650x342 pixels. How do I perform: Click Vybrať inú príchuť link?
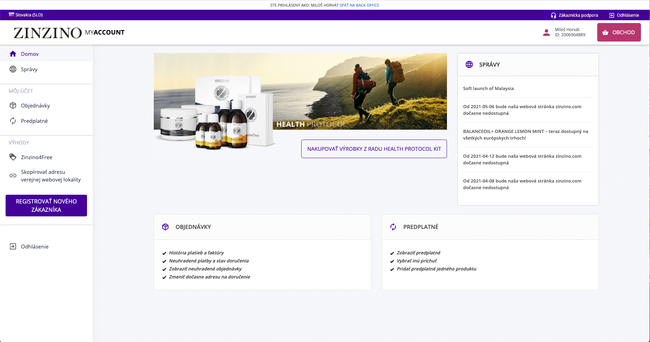pyautogui.click(x=417, y=261)
